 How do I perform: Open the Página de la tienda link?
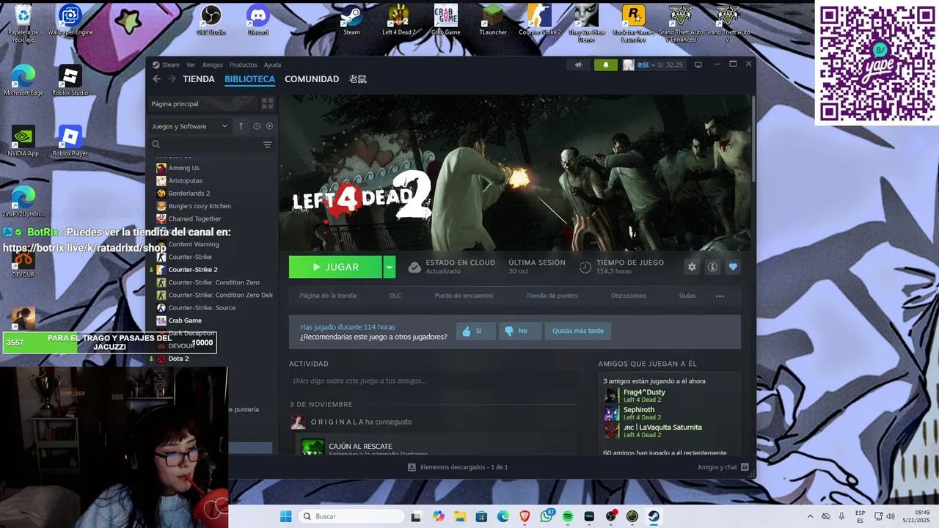click(328, 296)
